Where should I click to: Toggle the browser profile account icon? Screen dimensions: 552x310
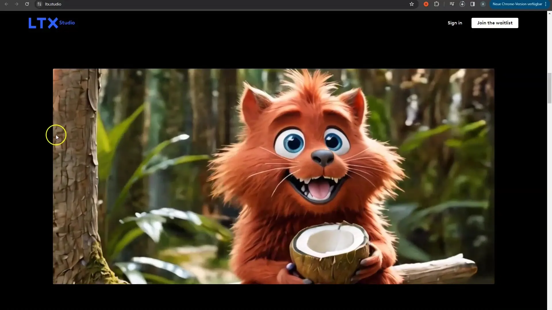483,4
